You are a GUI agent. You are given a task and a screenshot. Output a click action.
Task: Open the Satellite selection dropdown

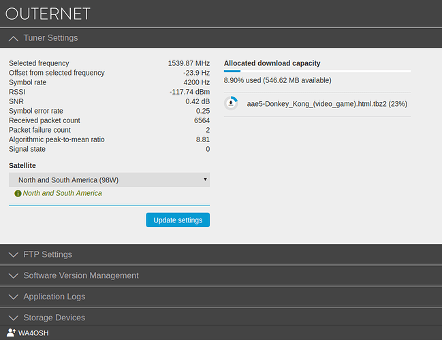click(x=109, y=180)
